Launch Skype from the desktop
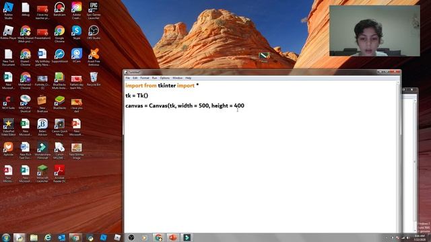 pos(76,33)
